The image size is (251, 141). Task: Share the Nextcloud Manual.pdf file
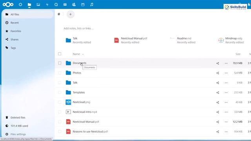point(218,122)
